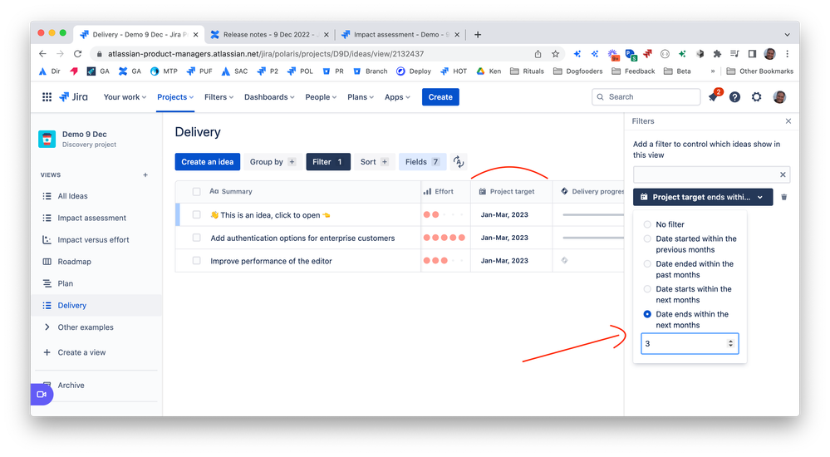Screen dimensions: 830x457
Task: Tick checkbox for 'Add authentication options' row
Action: (x=196, y=238)
